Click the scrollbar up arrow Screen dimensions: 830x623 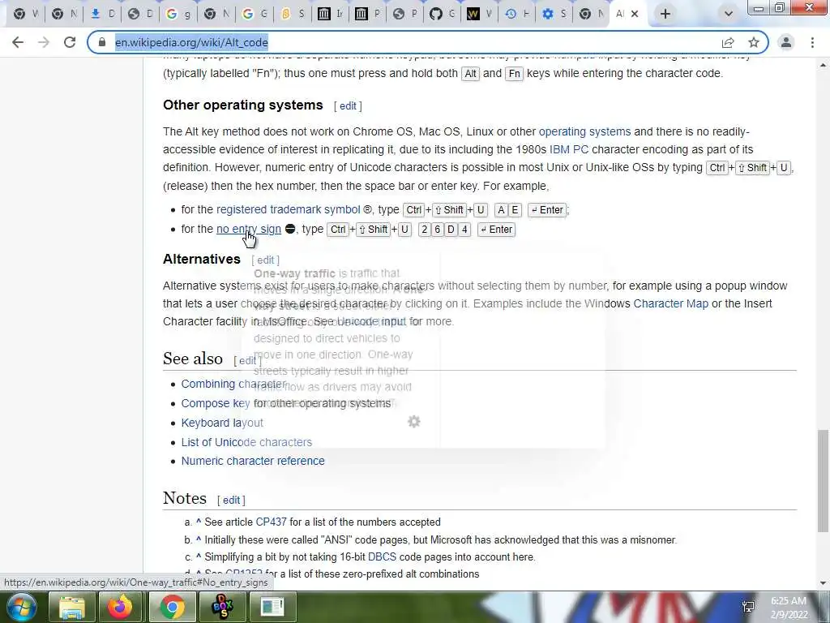click(x=823, y=65)
